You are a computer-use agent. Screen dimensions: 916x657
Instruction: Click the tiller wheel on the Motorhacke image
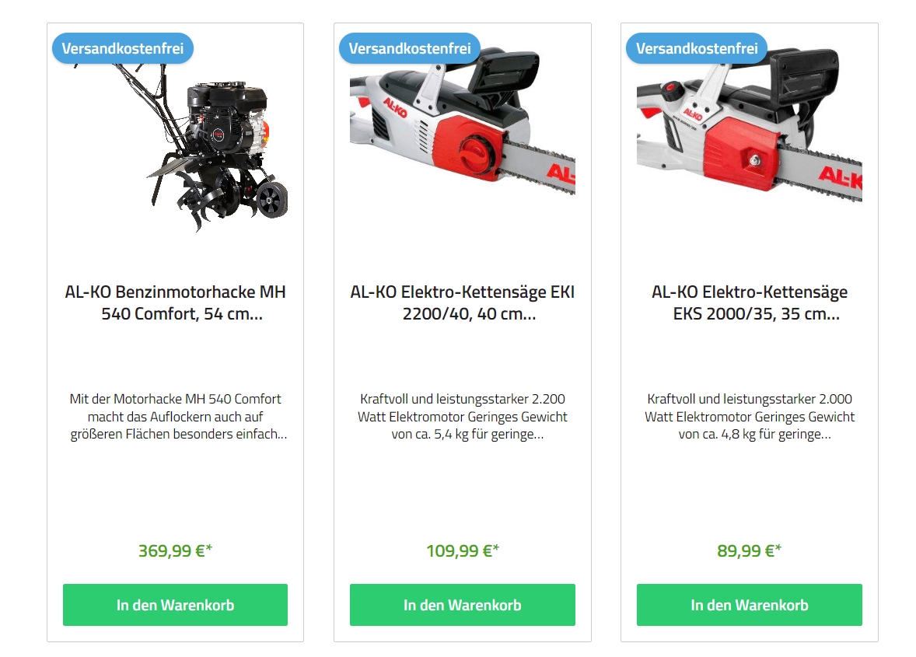coord(272,201)
